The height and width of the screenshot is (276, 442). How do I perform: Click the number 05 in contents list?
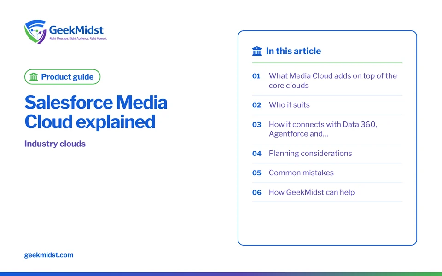point(256,173)
